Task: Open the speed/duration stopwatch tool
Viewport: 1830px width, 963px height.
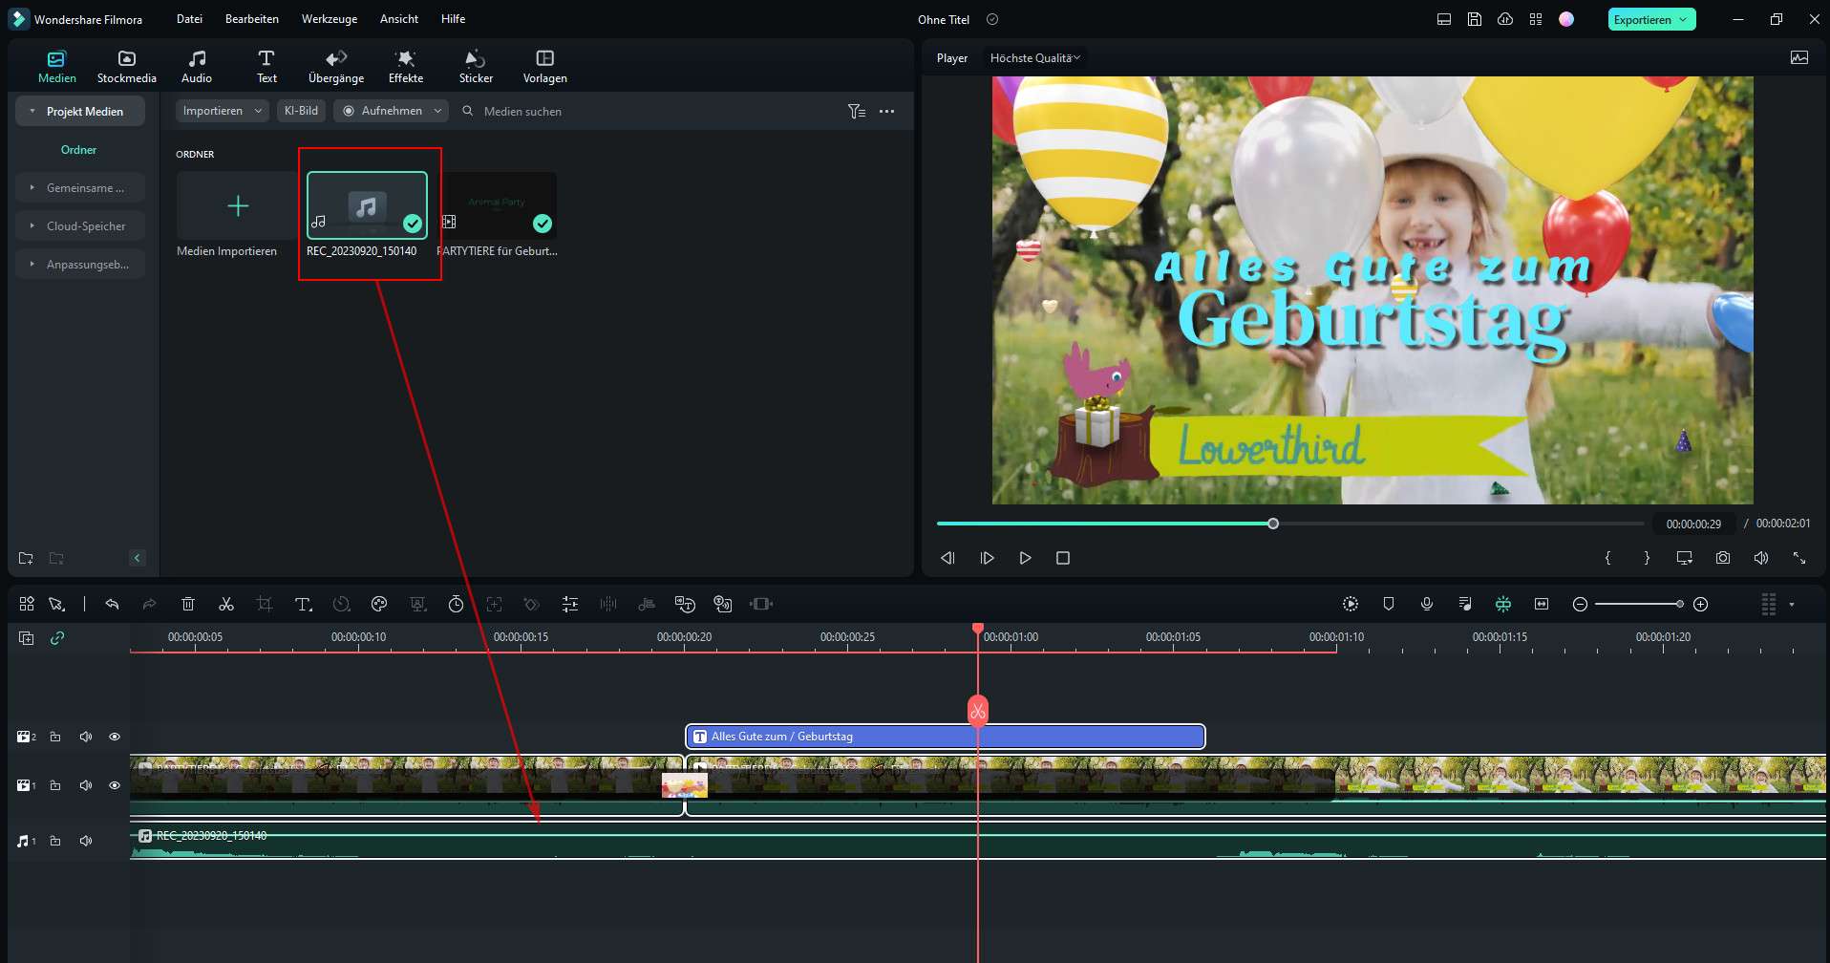Action: coord(456,604)
